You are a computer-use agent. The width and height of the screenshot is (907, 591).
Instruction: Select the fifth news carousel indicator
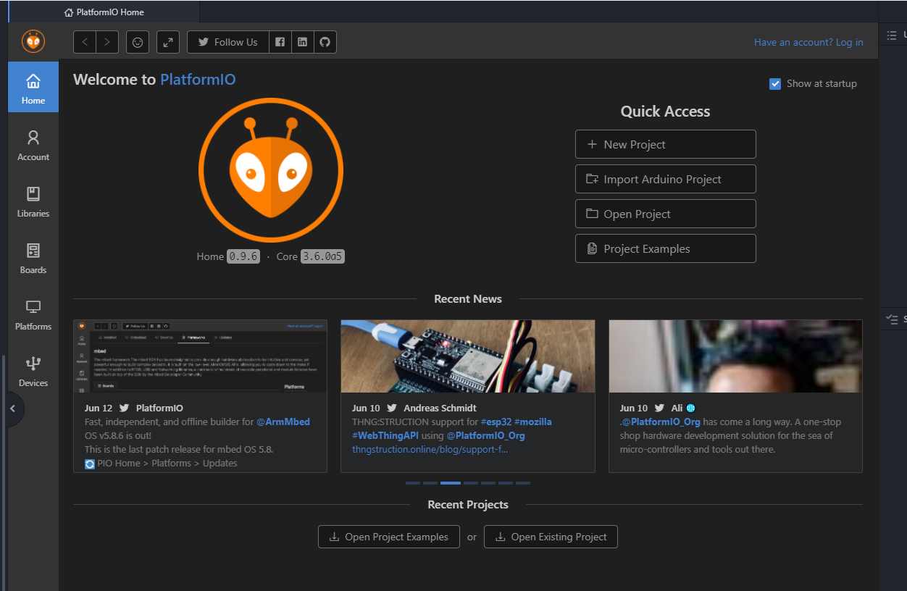(488, 483)
